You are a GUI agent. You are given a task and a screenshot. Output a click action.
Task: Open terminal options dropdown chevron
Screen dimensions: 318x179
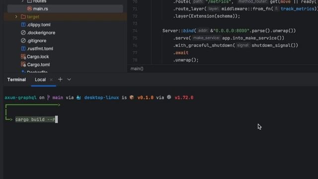69,80
